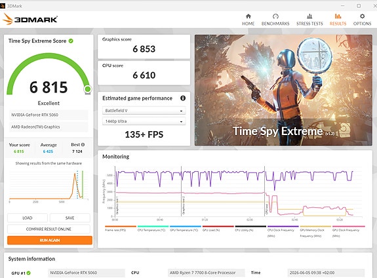Image resolution: width=377 pixels, height=278 pixels.
Task: Switch to the RESULTS tab label
Action: coord(338,24)
